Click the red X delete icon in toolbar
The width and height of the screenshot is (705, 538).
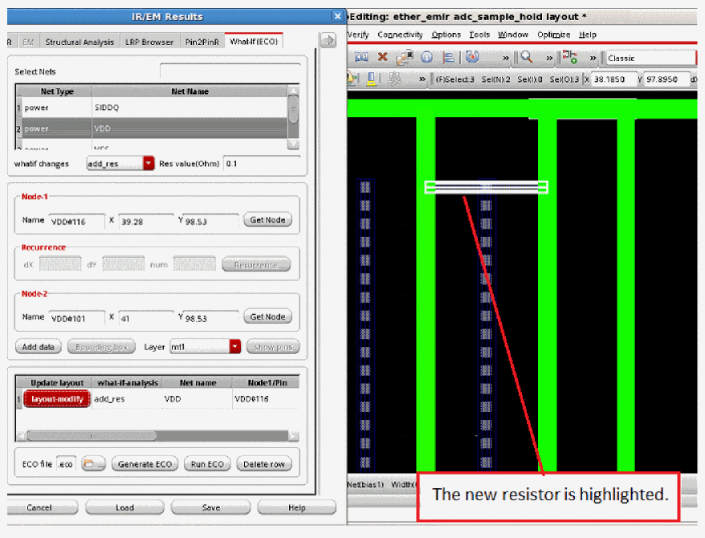pyautogui.click(x=383, y=57)
